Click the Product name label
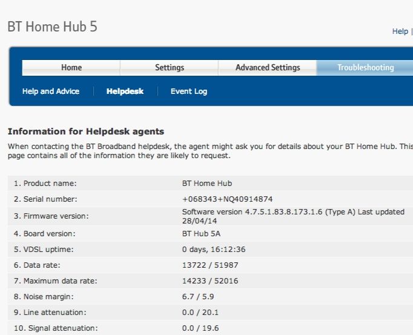Image resolution: width=413 pixels, height=335 pixels. pyautogui.click(x=45, y=184)
